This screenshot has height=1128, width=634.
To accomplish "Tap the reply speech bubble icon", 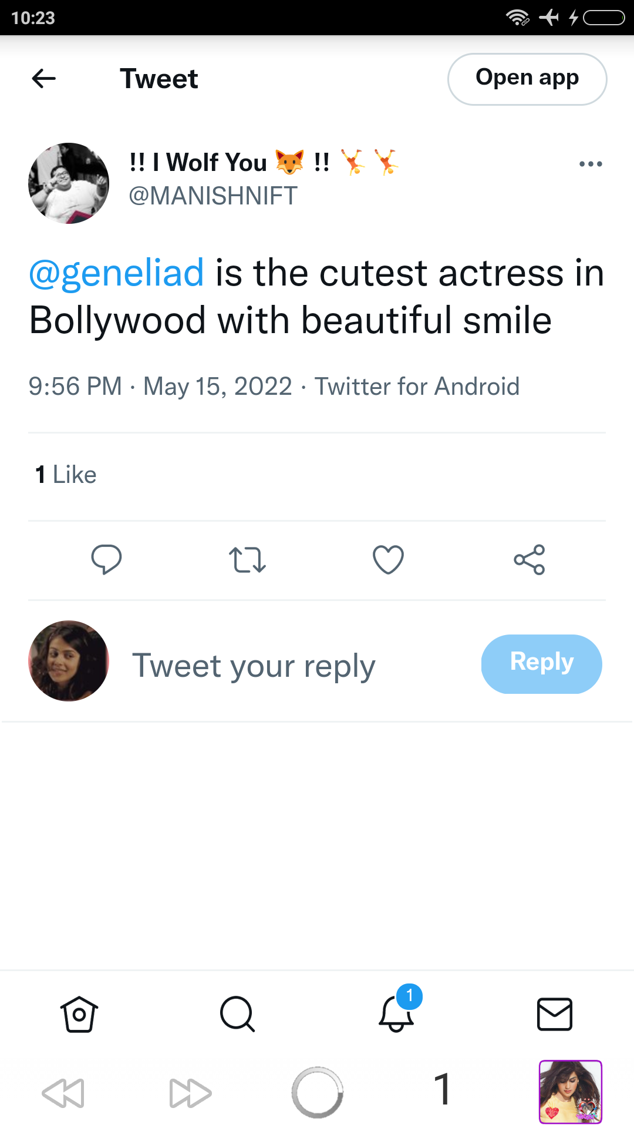I will [x=106, y=559].
